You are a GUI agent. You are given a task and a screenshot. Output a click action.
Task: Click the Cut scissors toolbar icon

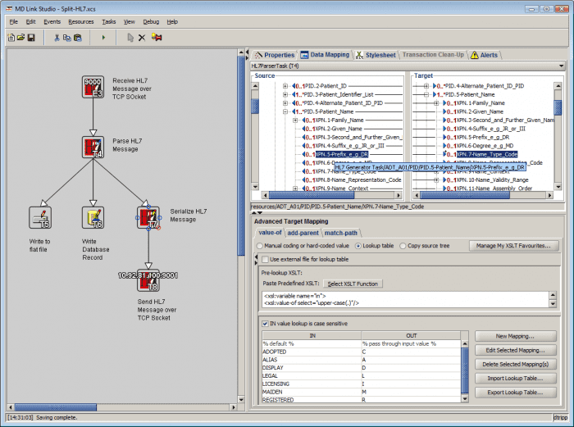(57, 38)
